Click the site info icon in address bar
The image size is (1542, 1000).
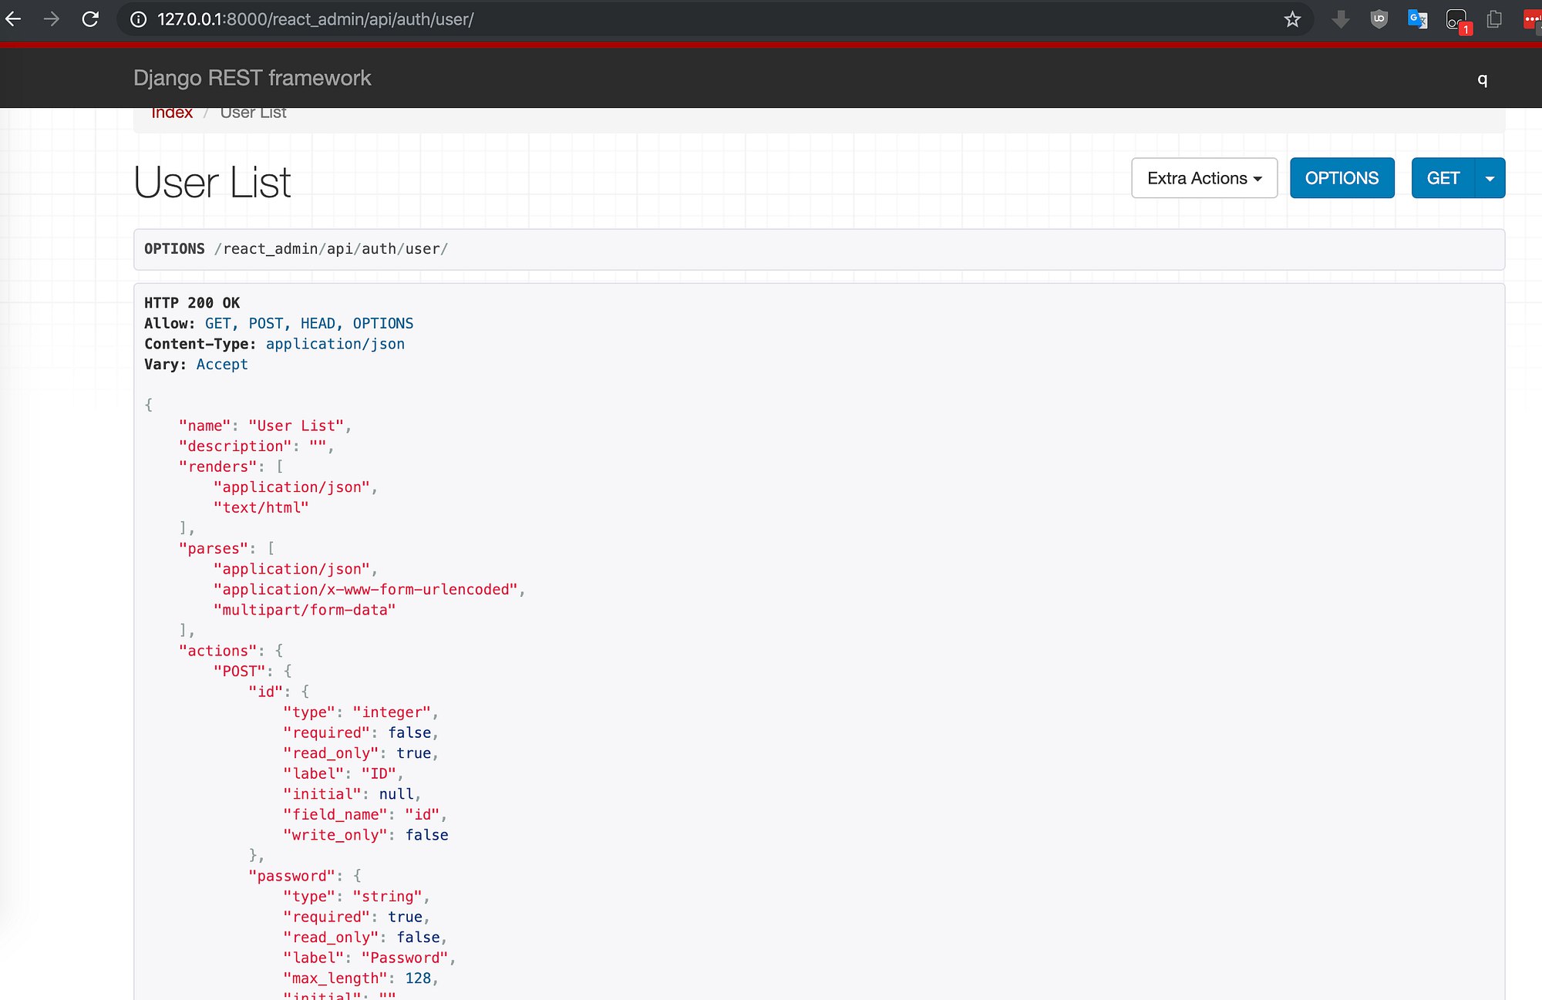pyautogui.click(x=138, y=19)
